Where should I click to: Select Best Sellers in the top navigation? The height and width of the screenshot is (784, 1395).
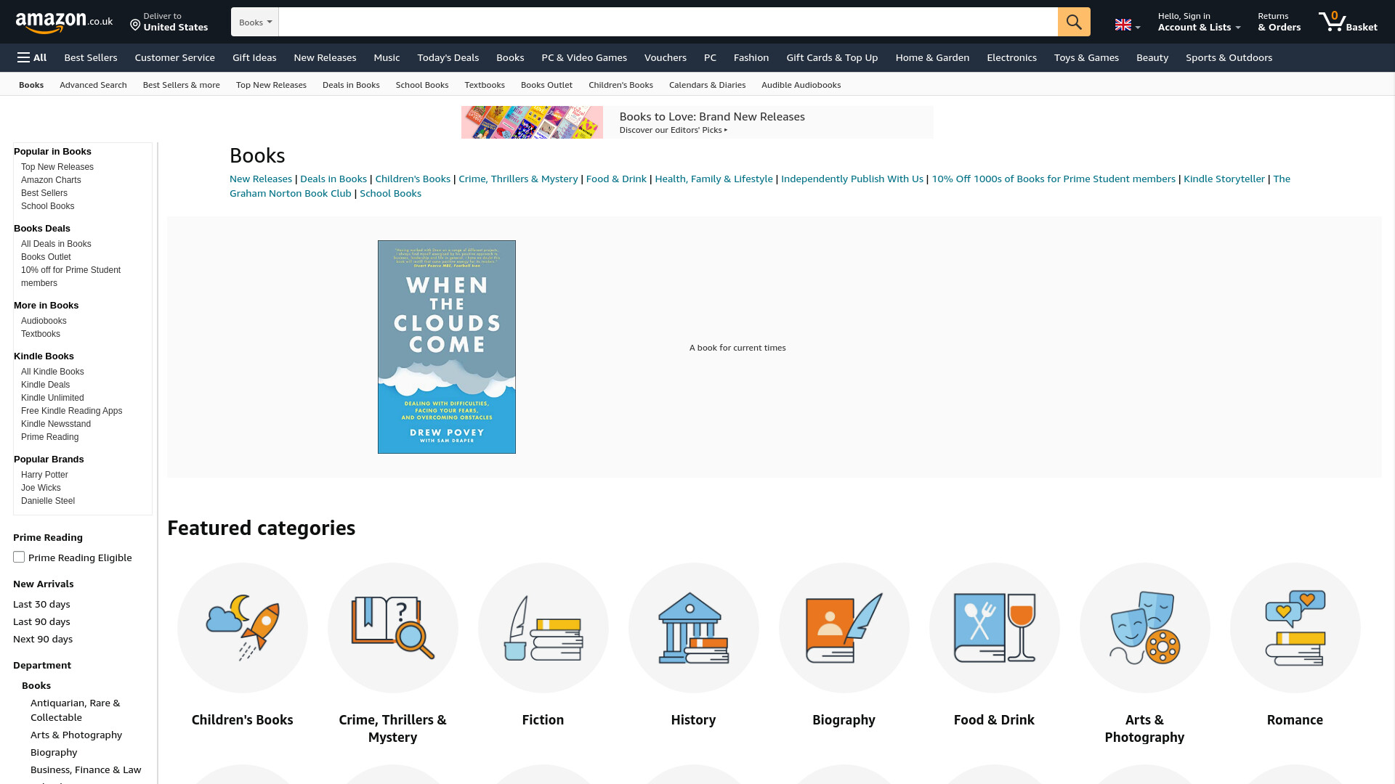point(91,57)
